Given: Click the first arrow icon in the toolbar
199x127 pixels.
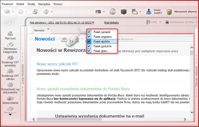Looking at the screenshot, I should coord(7,11).
